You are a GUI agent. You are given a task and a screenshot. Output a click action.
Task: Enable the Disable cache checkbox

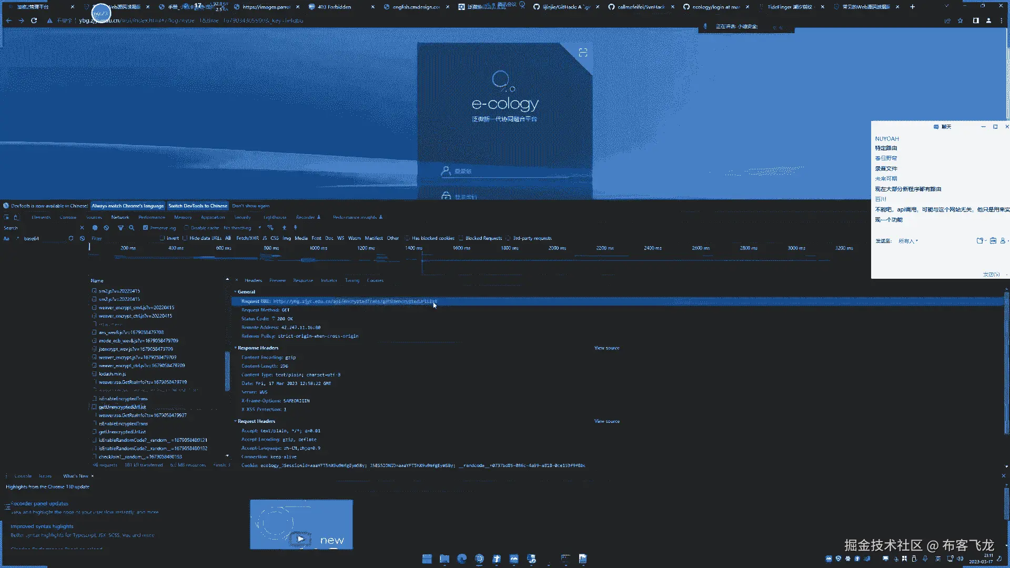click(186, 228)
